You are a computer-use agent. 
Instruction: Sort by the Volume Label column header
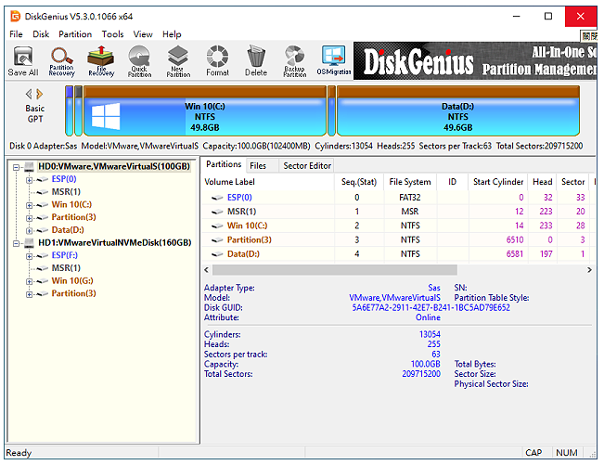268,182
